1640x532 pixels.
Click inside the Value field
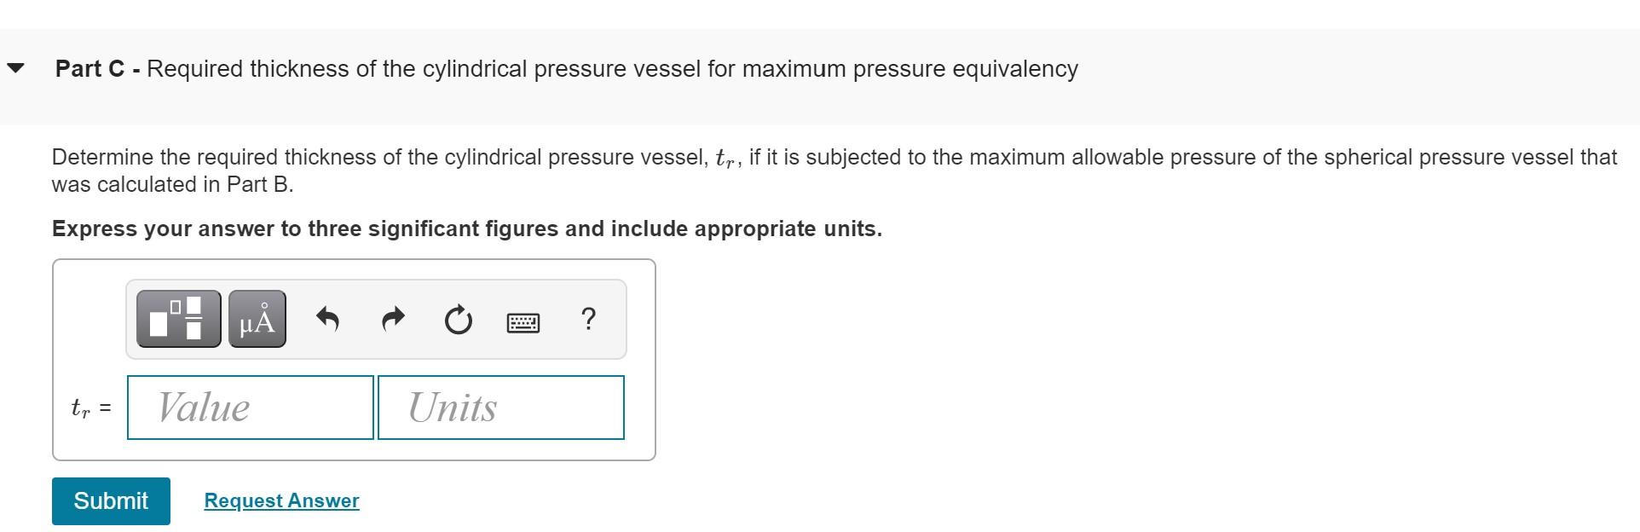[249, 408]
